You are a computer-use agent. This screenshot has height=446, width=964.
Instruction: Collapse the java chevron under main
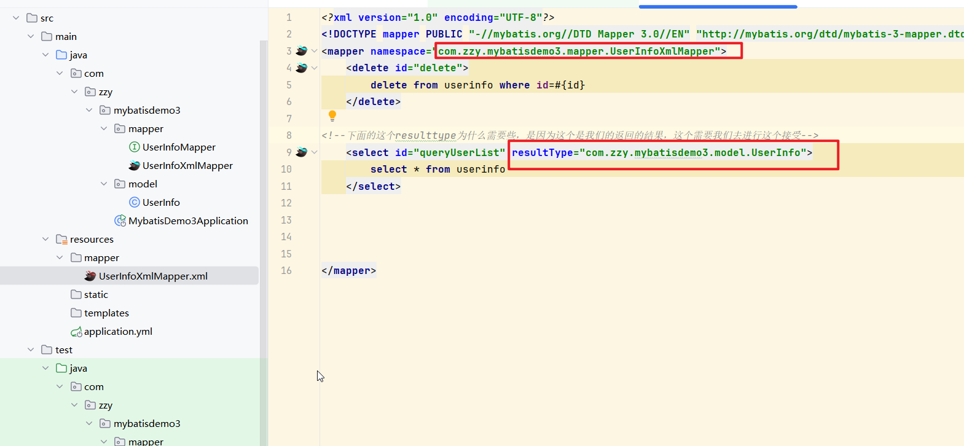pyautogui.click(x=45, y=55)
